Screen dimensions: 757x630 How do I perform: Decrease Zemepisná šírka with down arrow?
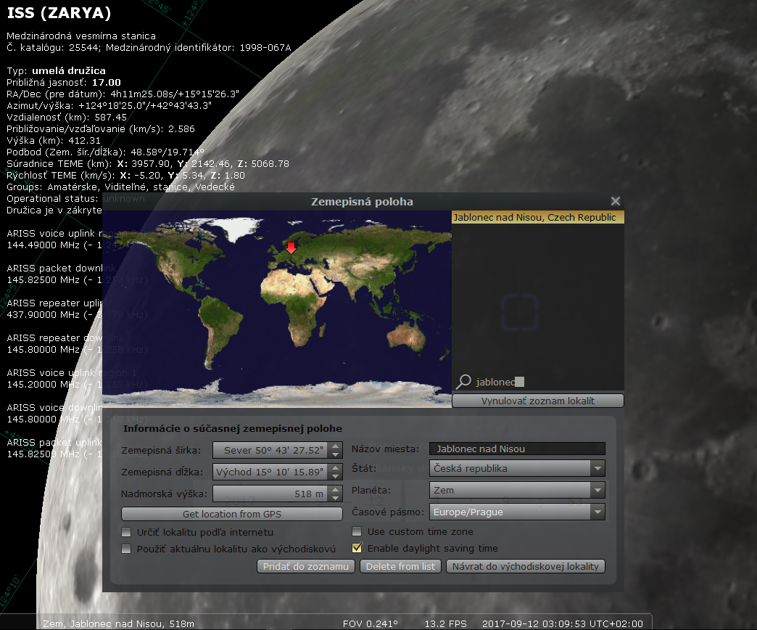(335, 454)
